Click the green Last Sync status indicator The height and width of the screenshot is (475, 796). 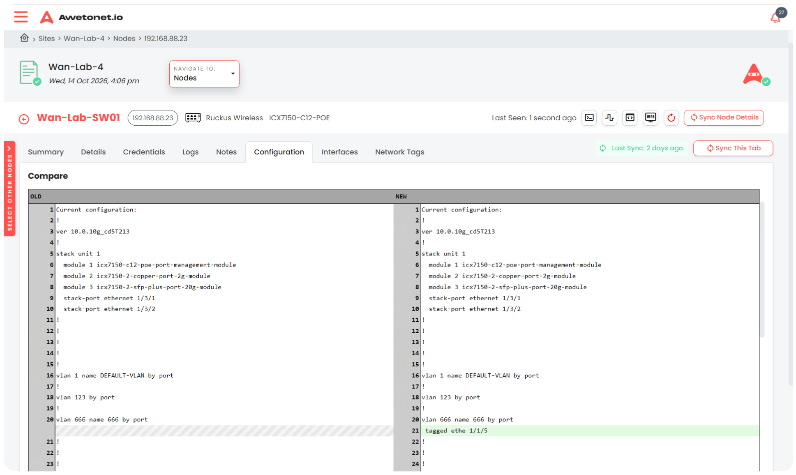[641, 148]
